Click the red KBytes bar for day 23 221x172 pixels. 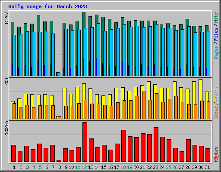(x=156, y=144)
